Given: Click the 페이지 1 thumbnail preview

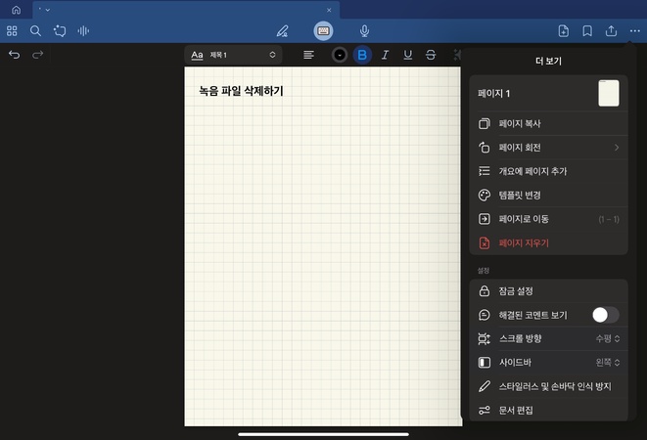Looking at the screenshot, I should pyautogui.click(x=609, y=93).
